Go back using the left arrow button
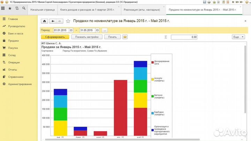251x141 pixels. (x=52, y=21)
